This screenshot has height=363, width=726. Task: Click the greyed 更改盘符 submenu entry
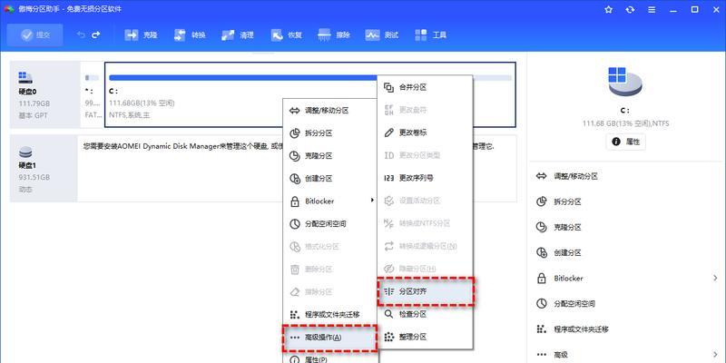[x=425, y=110]
